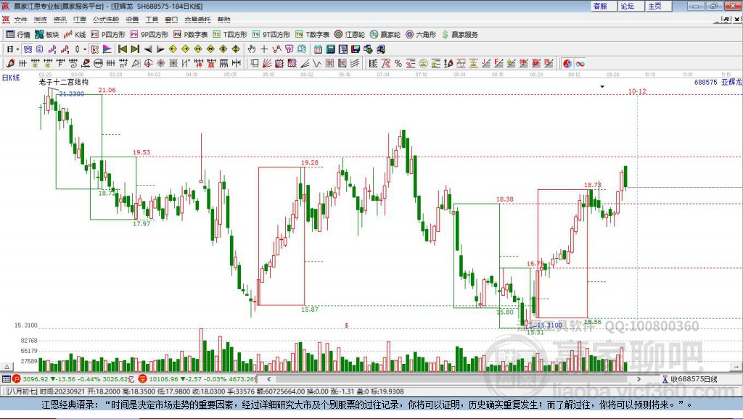Click the volume panel up-triangle button
Image resolution: width=743 pixels, height=419 pixels.
point(7,367)
